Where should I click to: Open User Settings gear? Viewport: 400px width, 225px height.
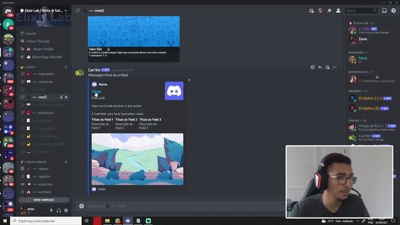66,211
